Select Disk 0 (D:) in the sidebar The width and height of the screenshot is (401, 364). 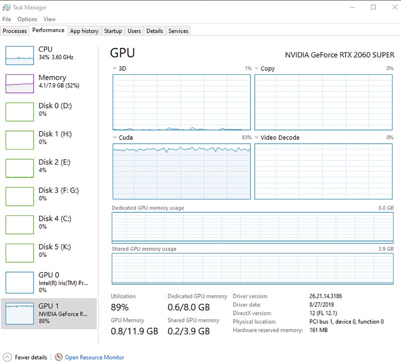point(49,111)
